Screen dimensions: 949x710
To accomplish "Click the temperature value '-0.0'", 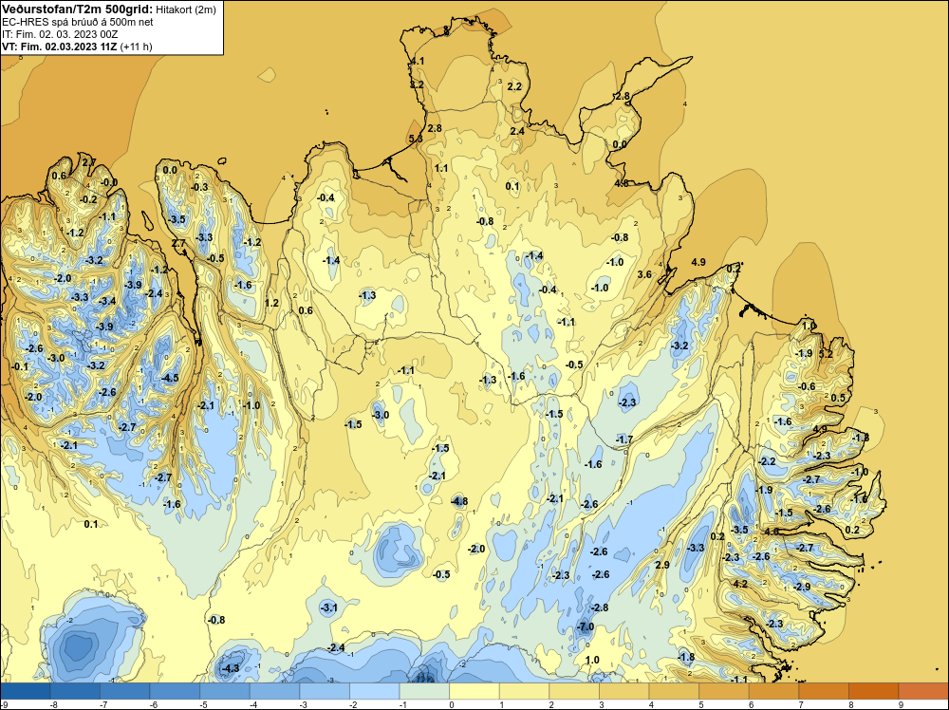I will coord(109,182).
